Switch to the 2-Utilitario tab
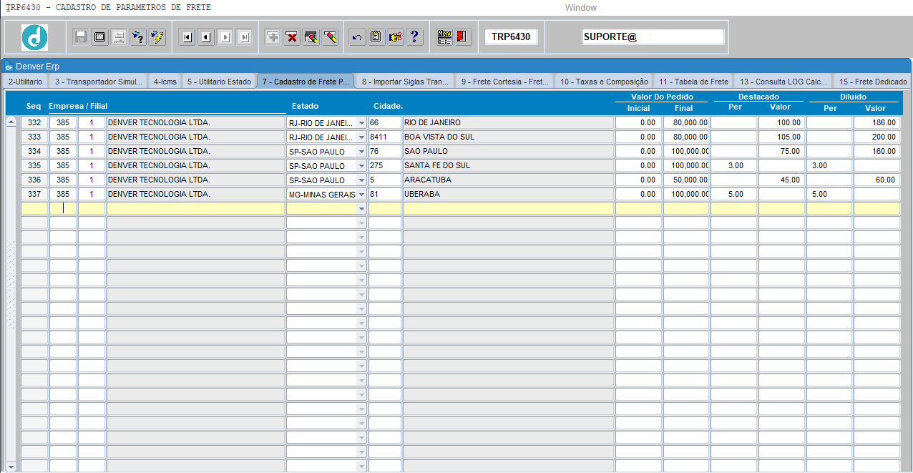 click(25, 82)
